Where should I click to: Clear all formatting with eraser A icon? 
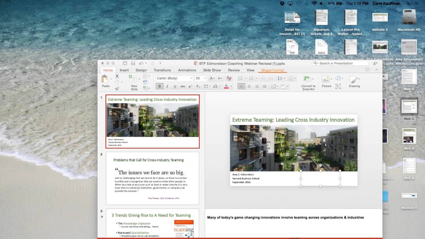(x=229, y=78)
